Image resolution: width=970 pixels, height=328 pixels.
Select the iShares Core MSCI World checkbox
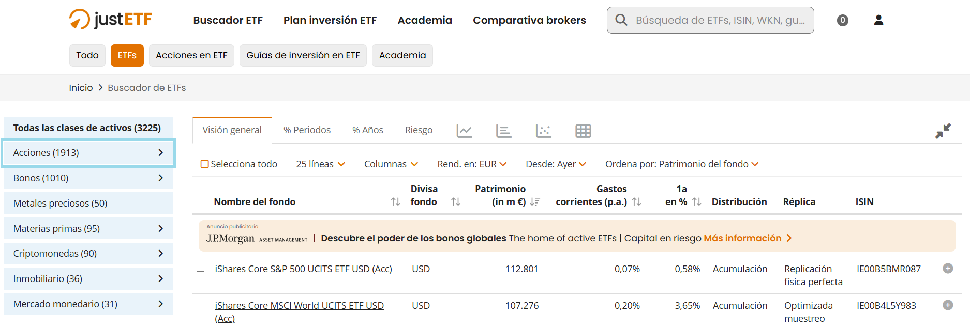pos(201,305)
